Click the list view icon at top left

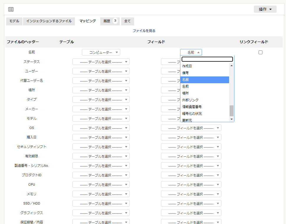click(11, 9)
